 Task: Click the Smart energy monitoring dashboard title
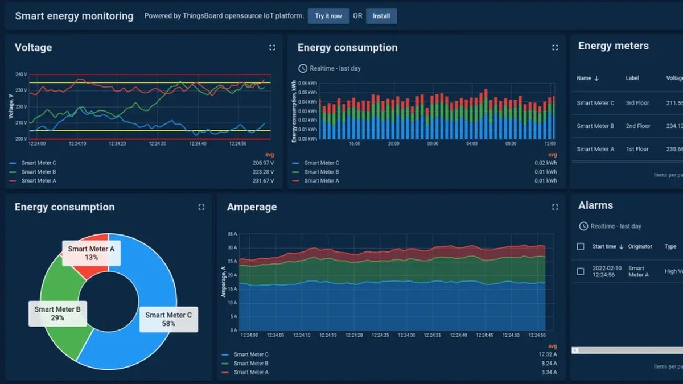(74, 16)
